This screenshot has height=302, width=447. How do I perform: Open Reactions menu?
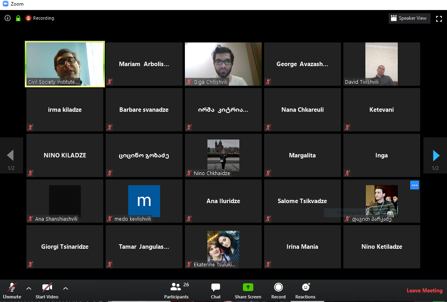tap(305, 290)
